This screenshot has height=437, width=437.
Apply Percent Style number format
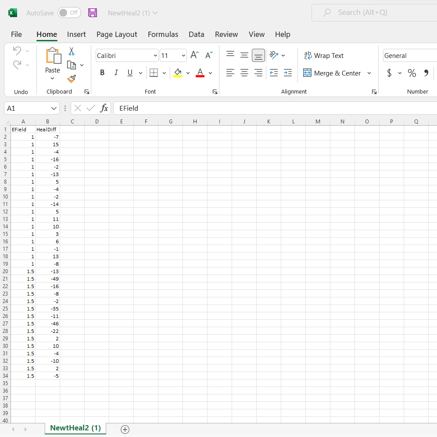pos(412,73)
